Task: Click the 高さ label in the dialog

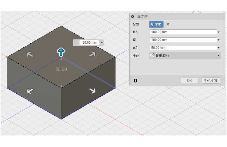Action: click(135, 48)
